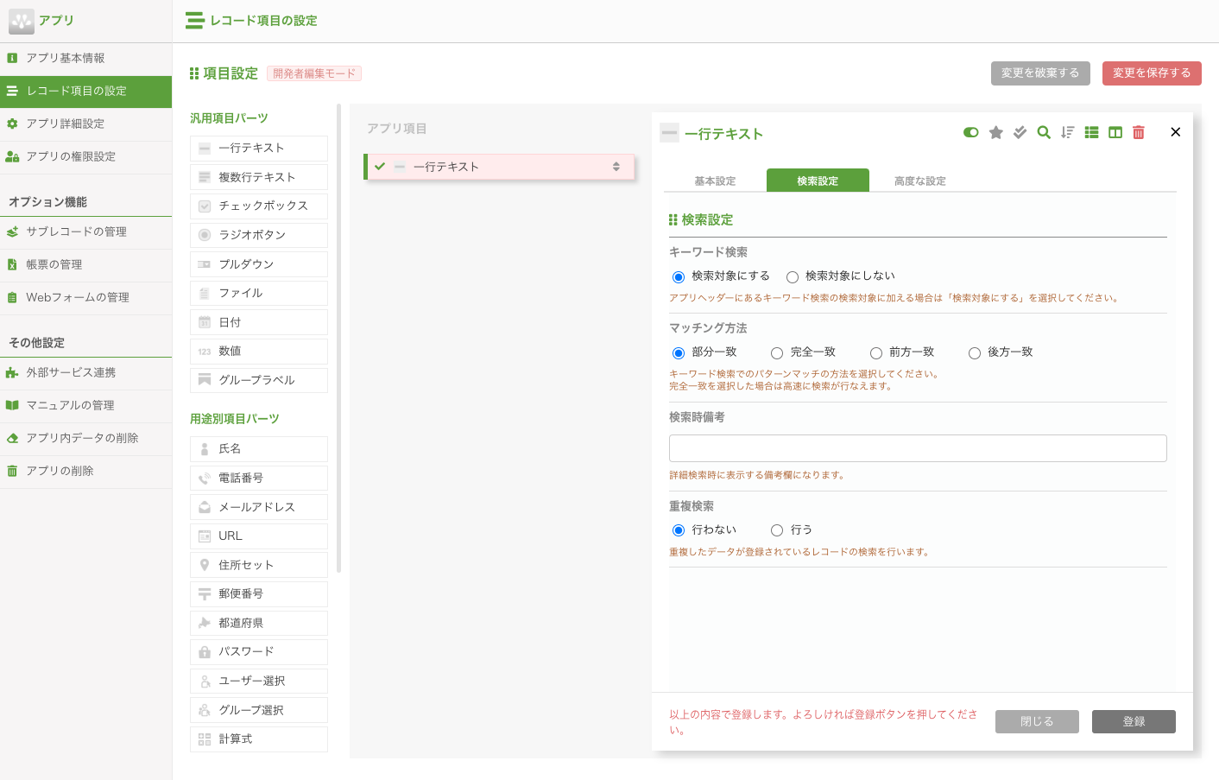Choose 完全一致 matching method
This screenshot has width=1219, height=780.
point(777,353)
